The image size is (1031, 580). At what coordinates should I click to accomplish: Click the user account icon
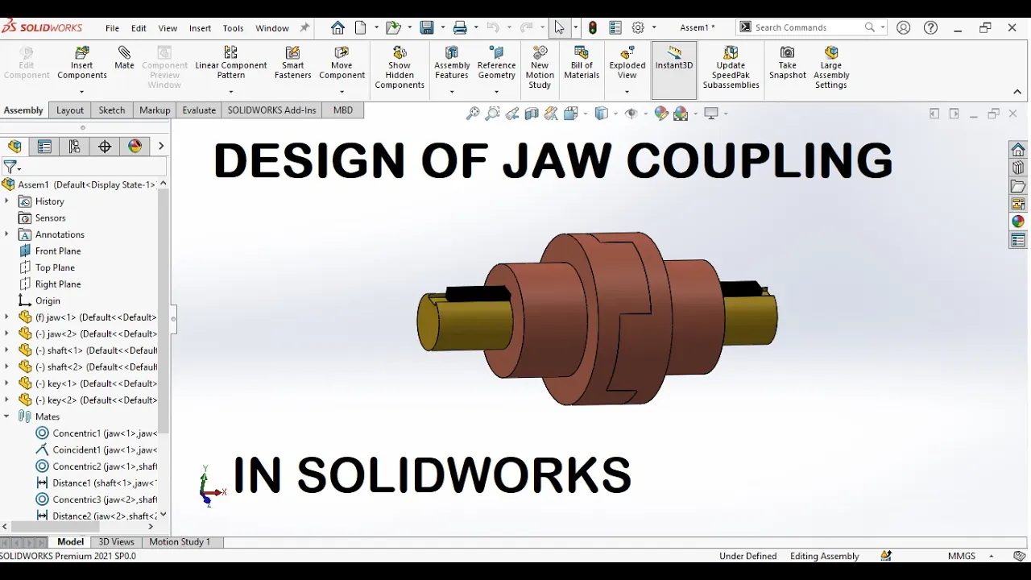tap(904, 27)
